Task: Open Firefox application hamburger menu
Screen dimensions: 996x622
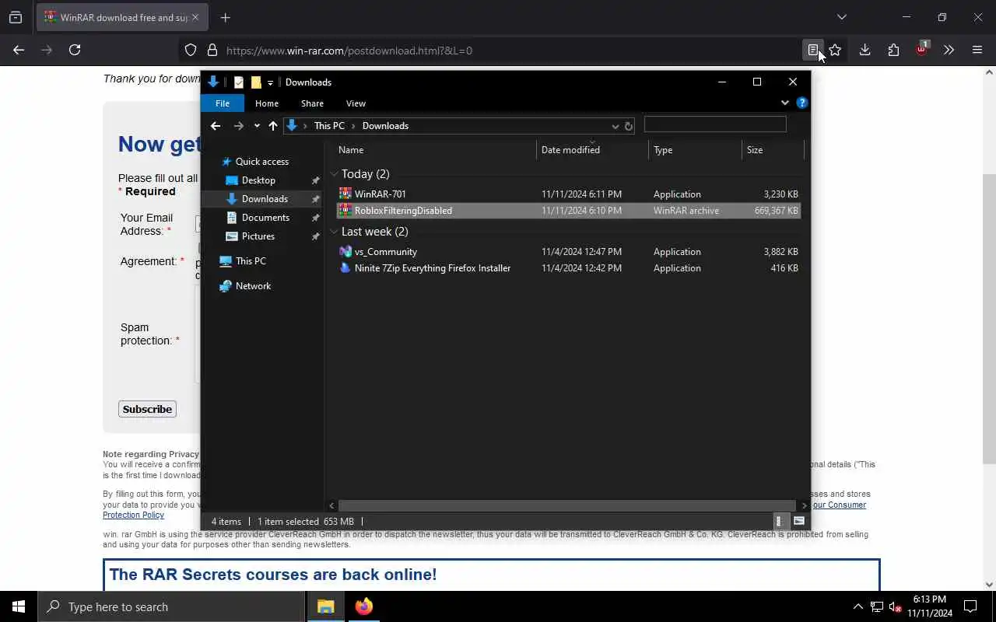Action: [977, 50]
